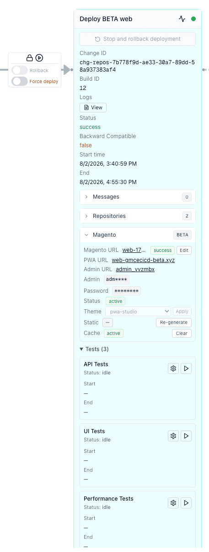Click the Cache active badge

click(x=114, y=334)
